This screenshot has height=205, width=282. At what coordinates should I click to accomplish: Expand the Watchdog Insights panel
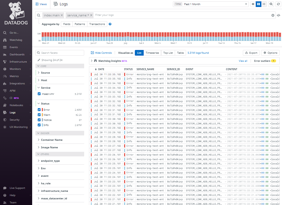tap(92, 61)
